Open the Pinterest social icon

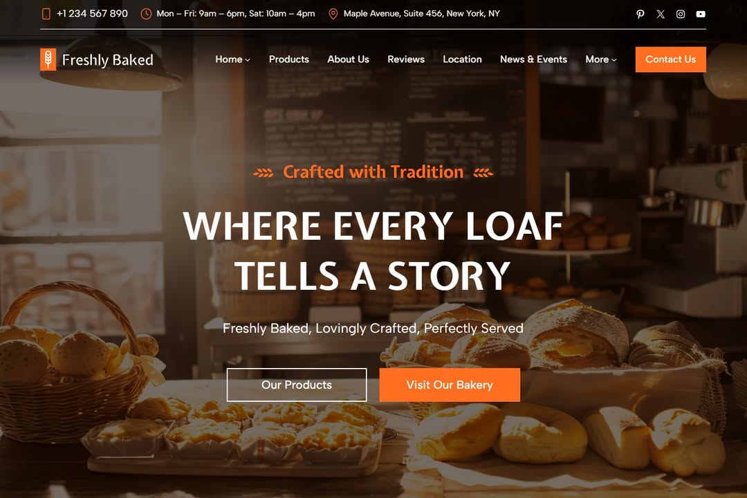640,14
